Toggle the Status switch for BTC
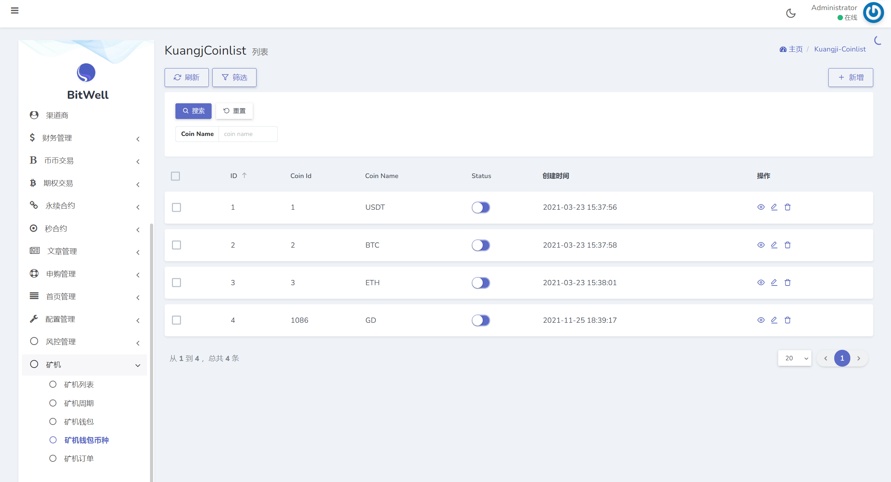 point(481,245)
